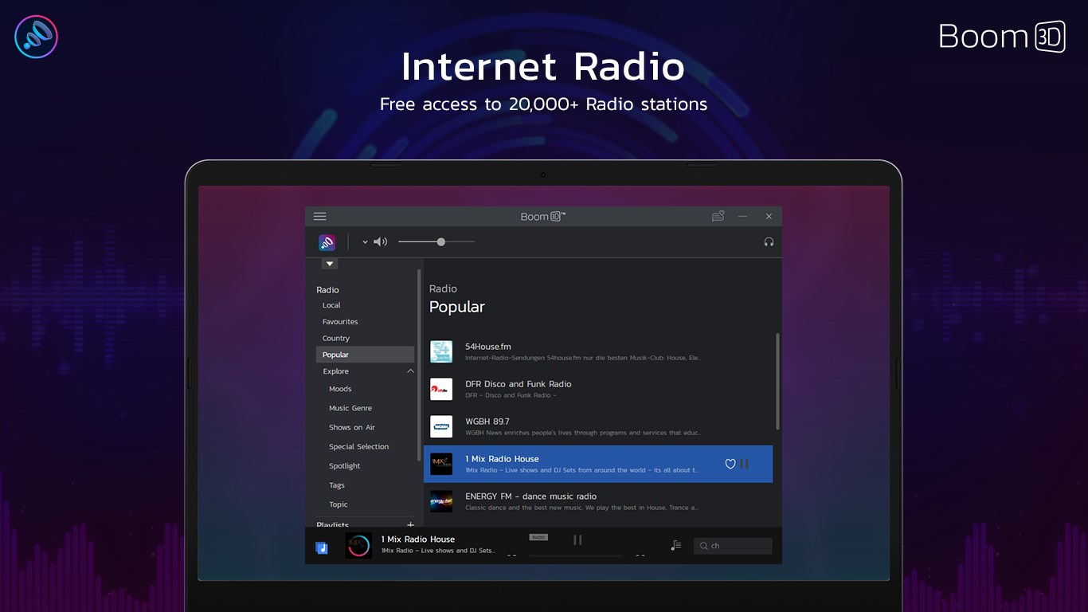
Task: Click the station list scrollbar
Action: point(777,381)
